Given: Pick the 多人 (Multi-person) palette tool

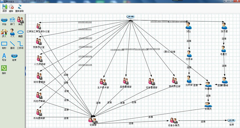Looking at the screenshot, I should pos(4,32).
